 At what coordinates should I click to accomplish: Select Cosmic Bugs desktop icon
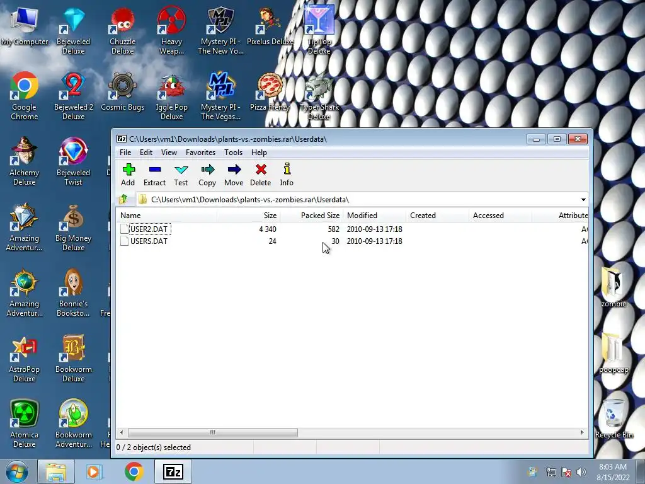(123, 93)
